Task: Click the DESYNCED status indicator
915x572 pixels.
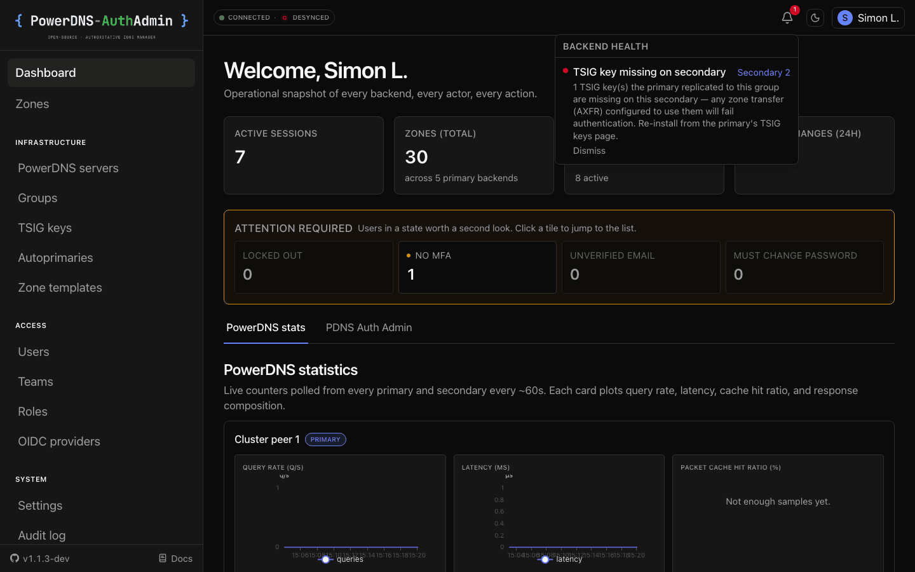Action: pos(306,18)
